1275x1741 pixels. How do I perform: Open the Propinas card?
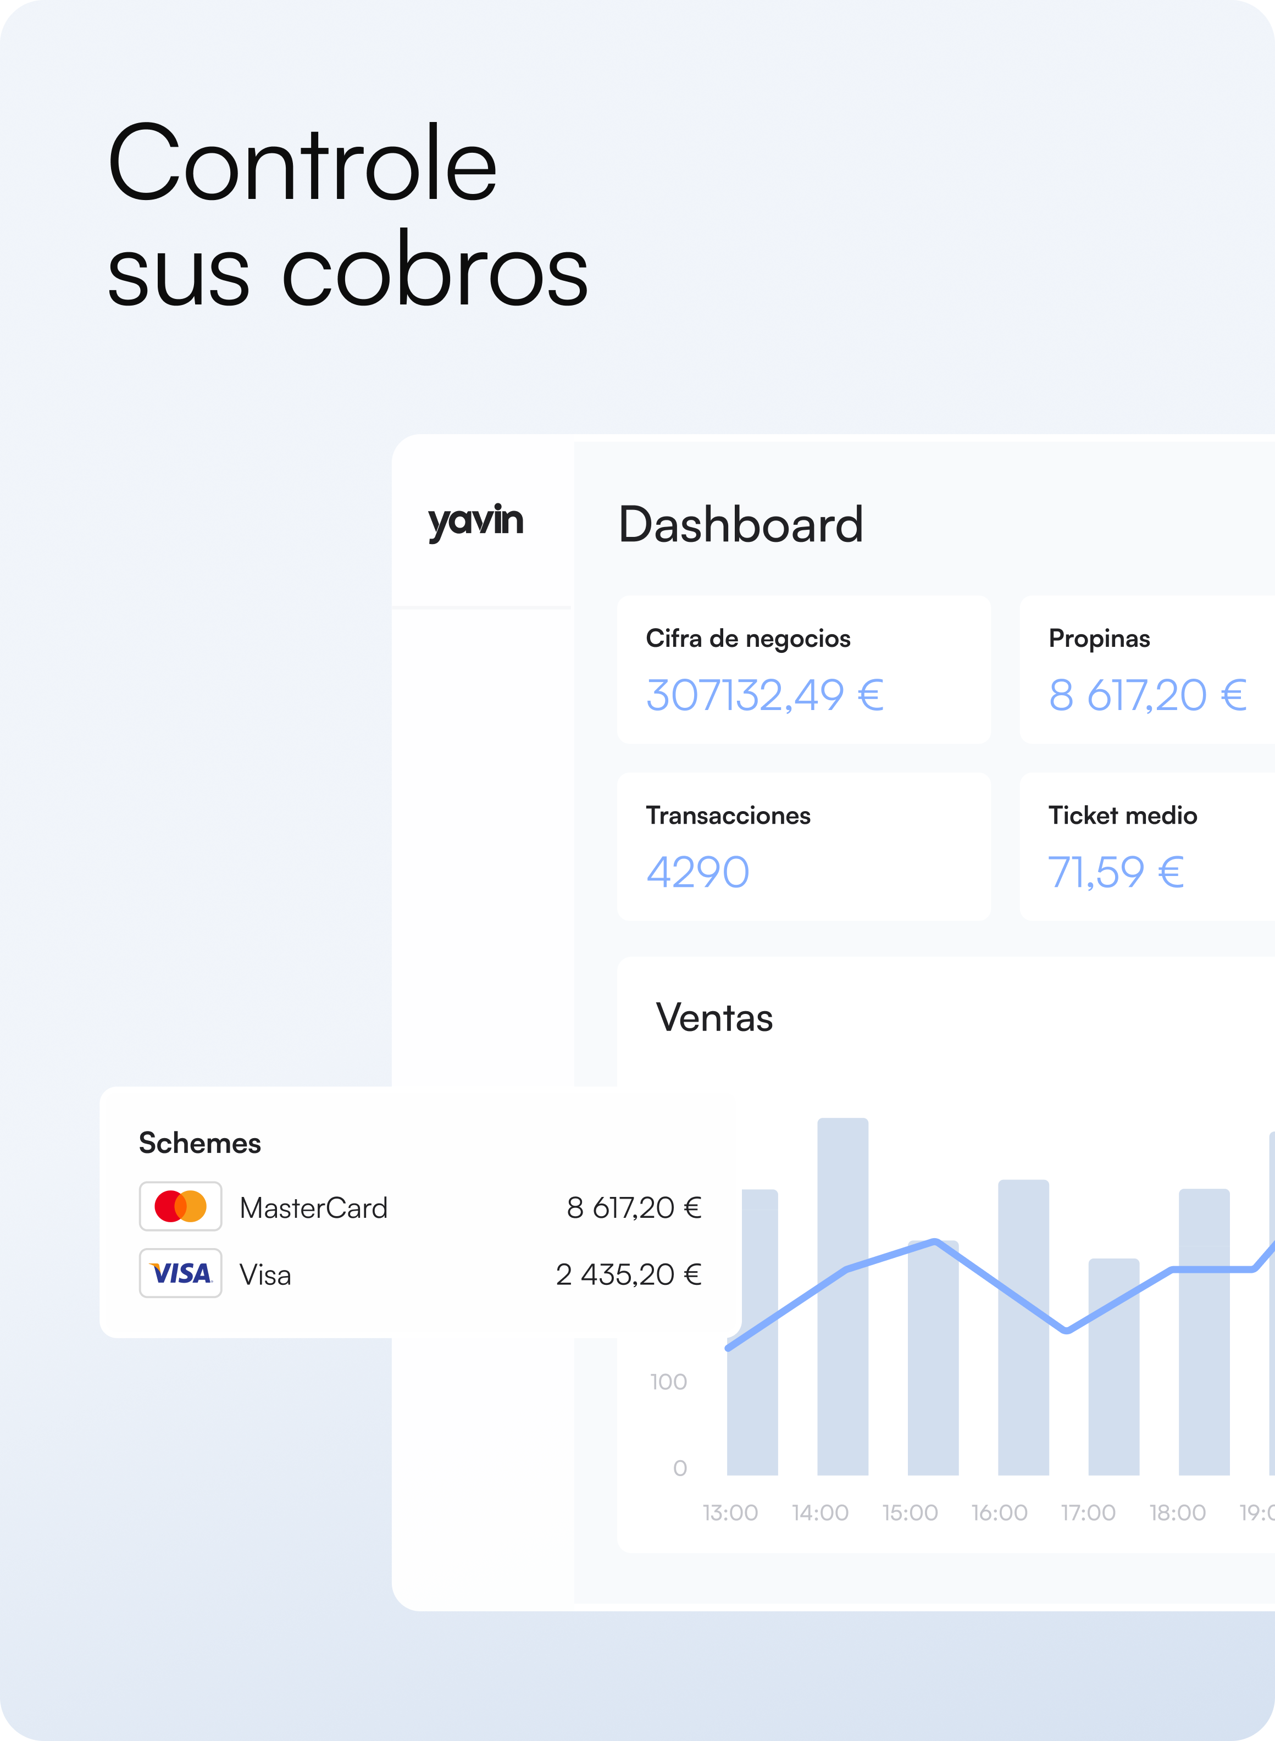point(1147,669)
